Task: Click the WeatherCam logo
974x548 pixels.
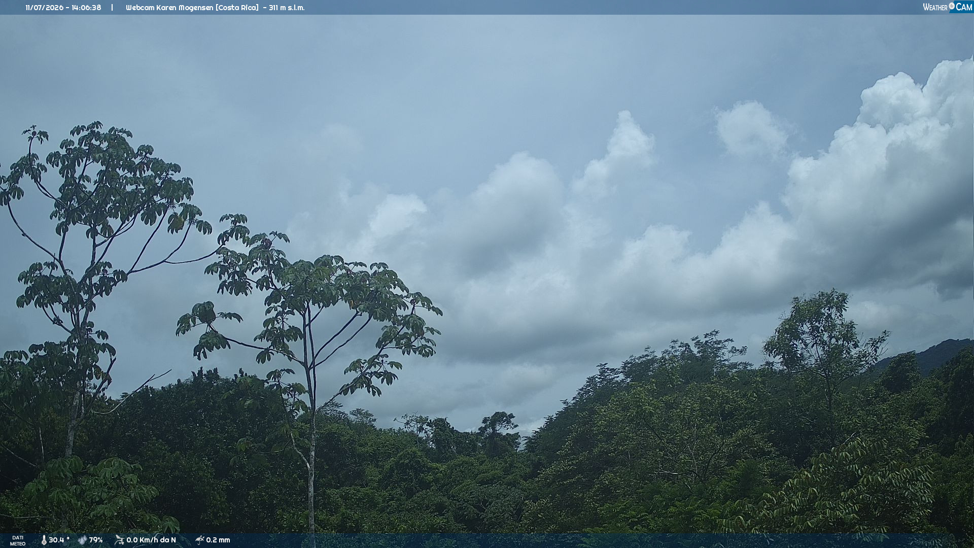Action: 948,7
